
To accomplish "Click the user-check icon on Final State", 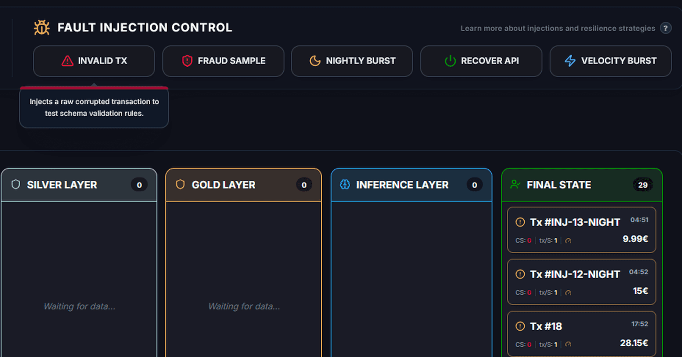I will (x=515, y=184).
